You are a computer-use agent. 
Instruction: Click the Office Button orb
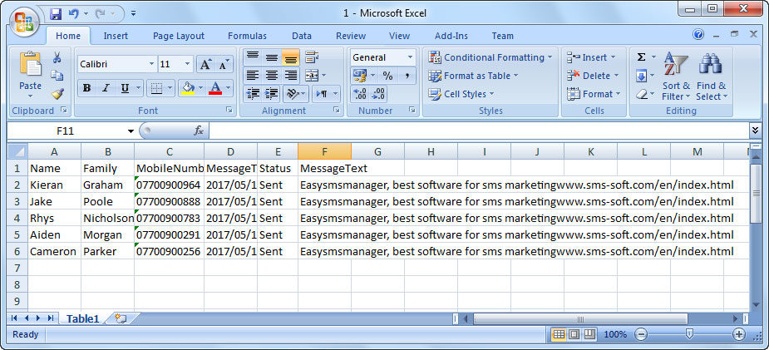(23, 22)
